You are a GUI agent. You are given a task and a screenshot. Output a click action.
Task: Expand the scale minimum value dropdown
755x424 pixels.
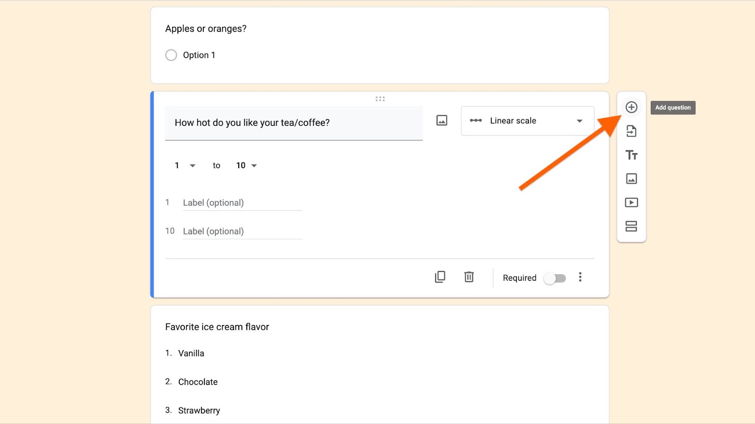coord(185,165)
